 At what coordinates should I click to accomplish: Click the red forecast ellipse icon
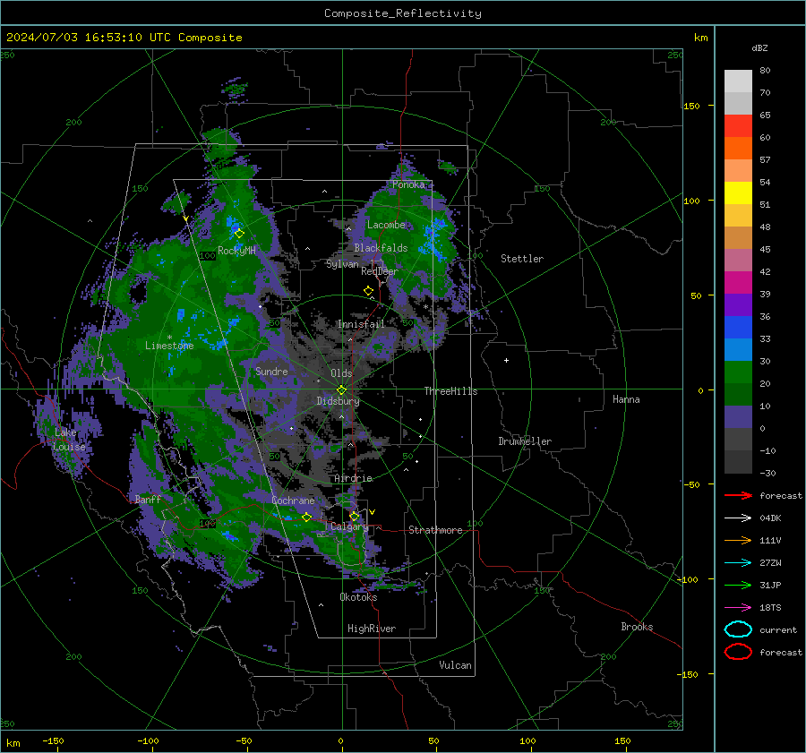(x=738, y=652)
